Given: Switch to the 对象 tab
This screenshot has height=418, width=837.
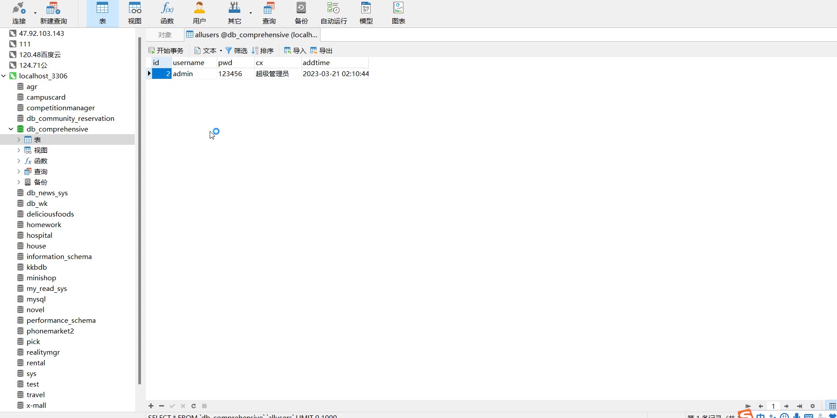Looking at the screenshot, I should coord(165,35).
